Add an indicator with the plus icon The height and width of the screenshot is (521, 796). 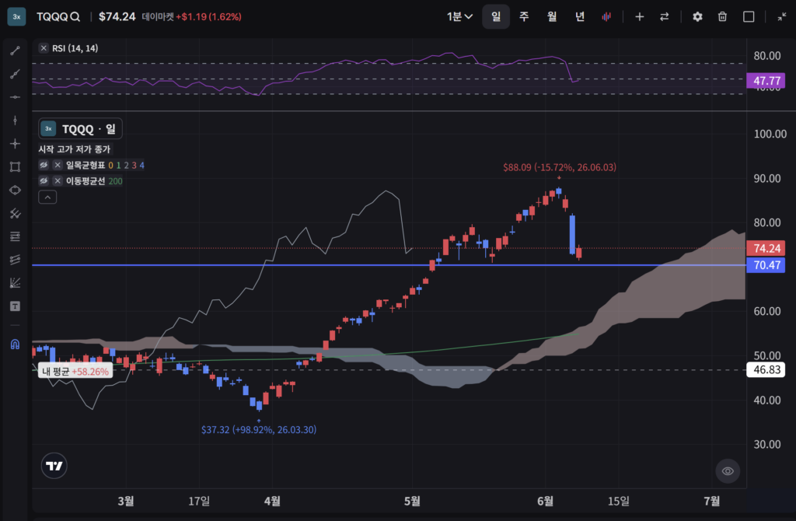pos(640,17)
